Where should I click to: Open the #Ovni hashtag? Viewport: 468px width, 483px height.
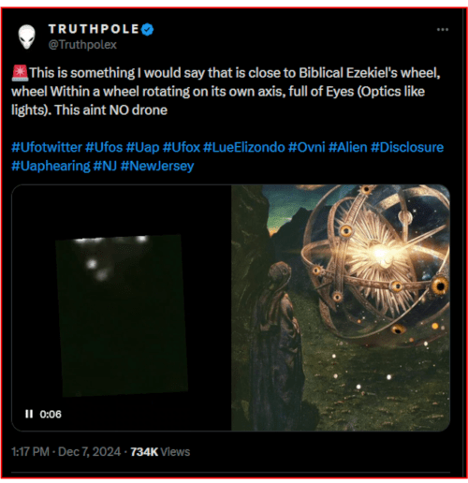point(307,147)
